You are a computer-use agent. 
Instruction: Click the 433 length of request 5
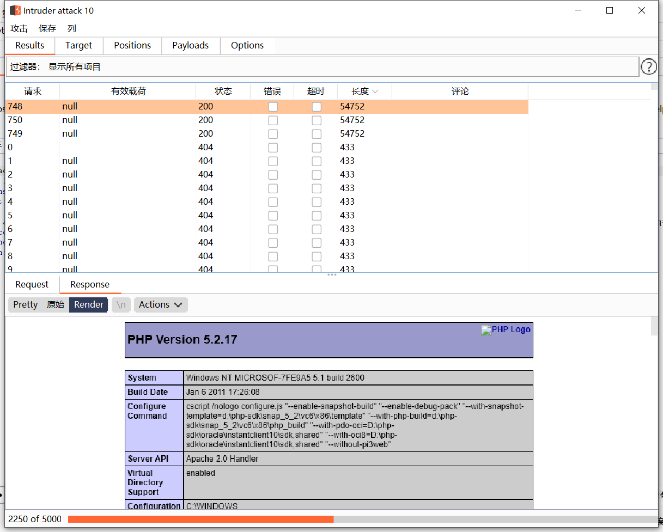[x=347, y=216]
